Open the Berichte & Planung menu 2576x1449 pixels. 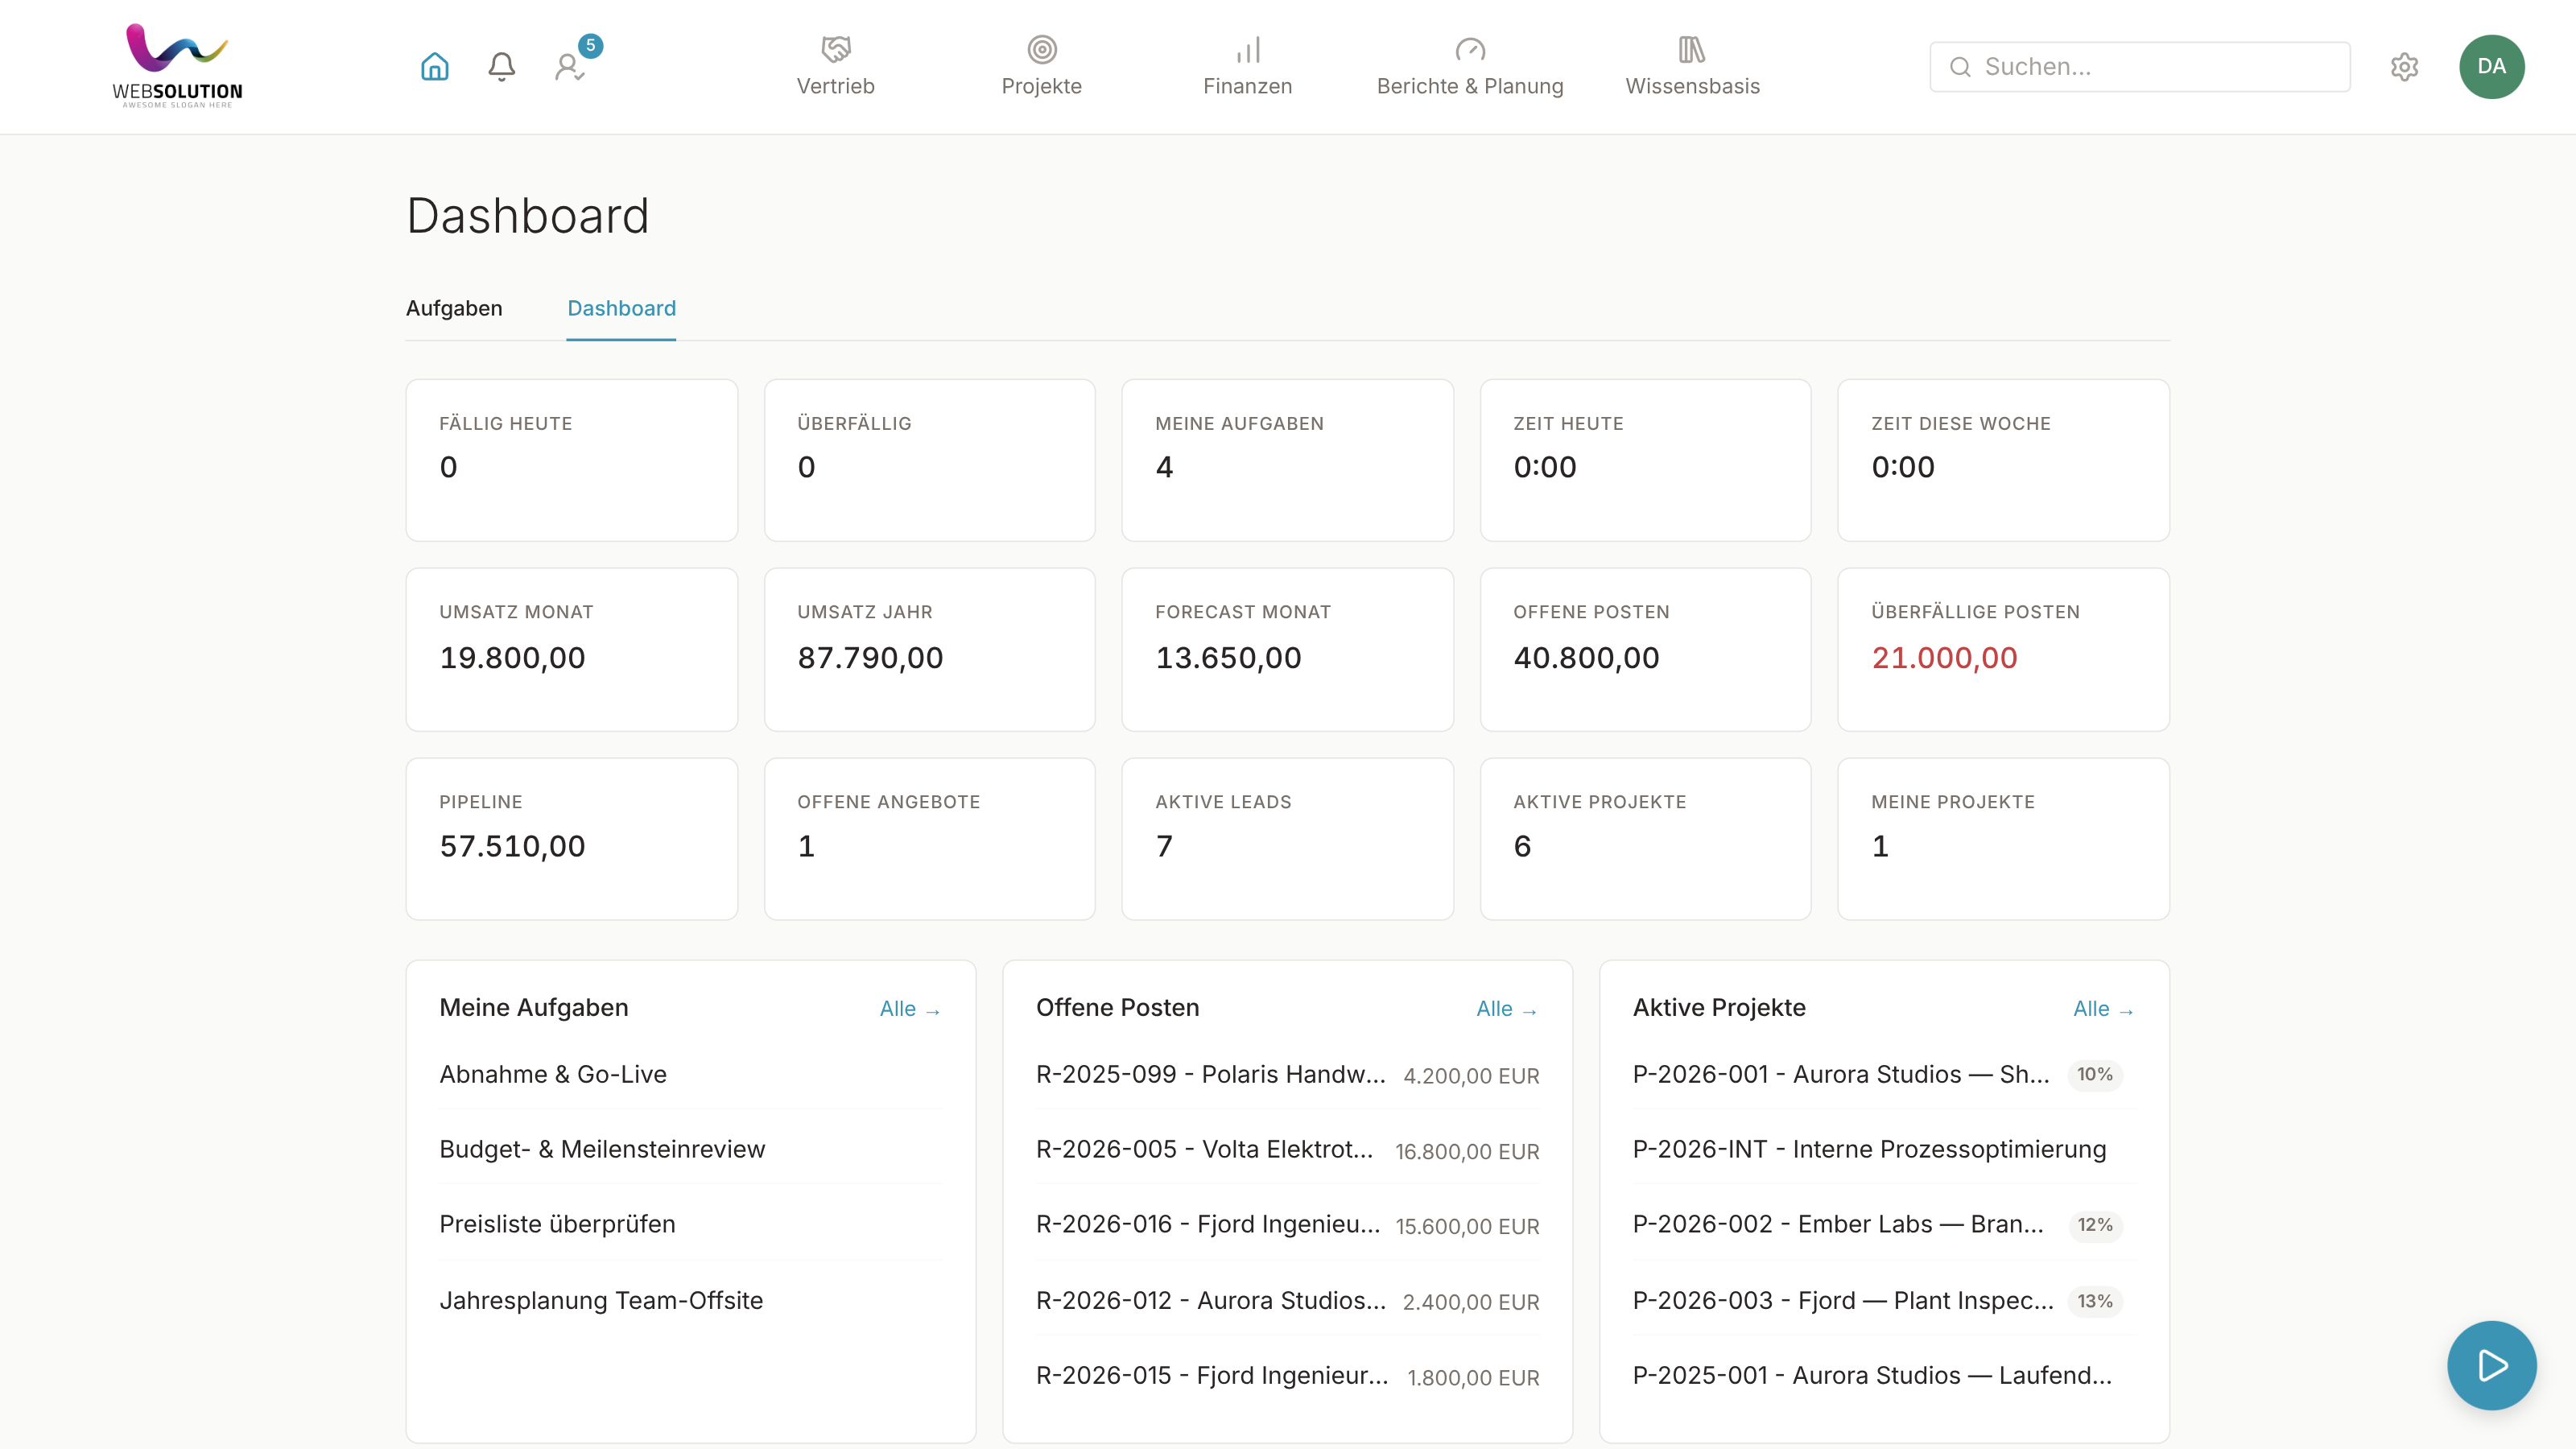click(1470, 67)
